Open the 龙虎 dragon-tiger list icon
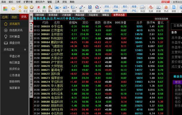Screen dimensions: 182x115 151,7
